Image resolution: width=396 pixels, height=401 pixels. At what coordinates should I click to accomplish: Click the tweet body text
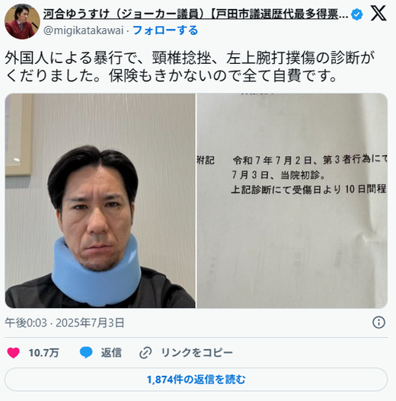(x=190, y=66)
